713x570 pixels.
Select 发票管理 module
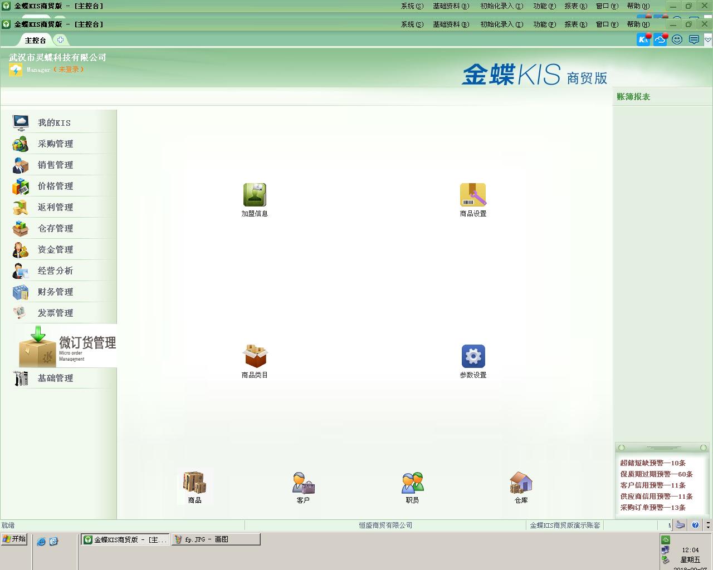[x=58, y=313]
